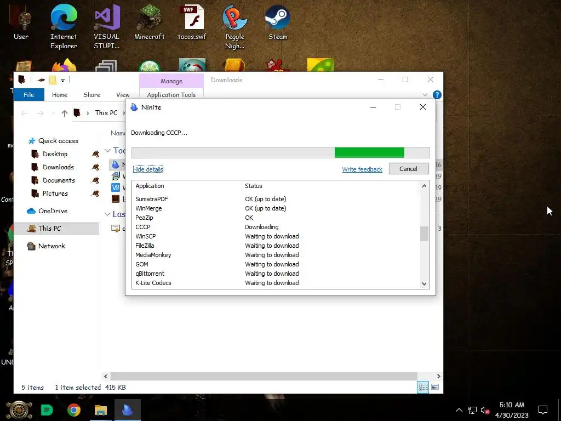The height and width of the screenshot is (421, 561).
Task: Switch Explorer to large thumbnails view icon
Action: pyautogui.click(x=435, y=387)
